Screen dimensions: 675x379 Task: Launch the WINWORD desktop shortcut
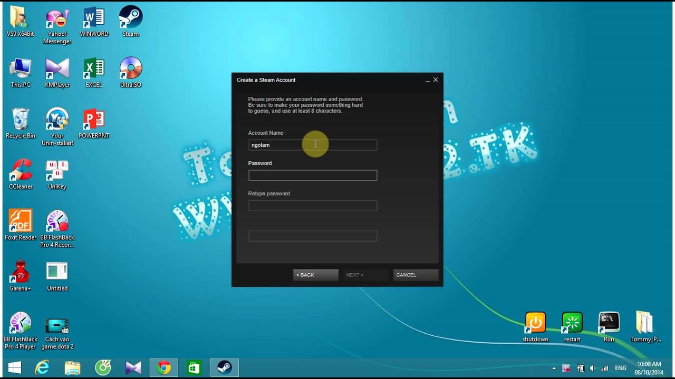click(94, 21)
